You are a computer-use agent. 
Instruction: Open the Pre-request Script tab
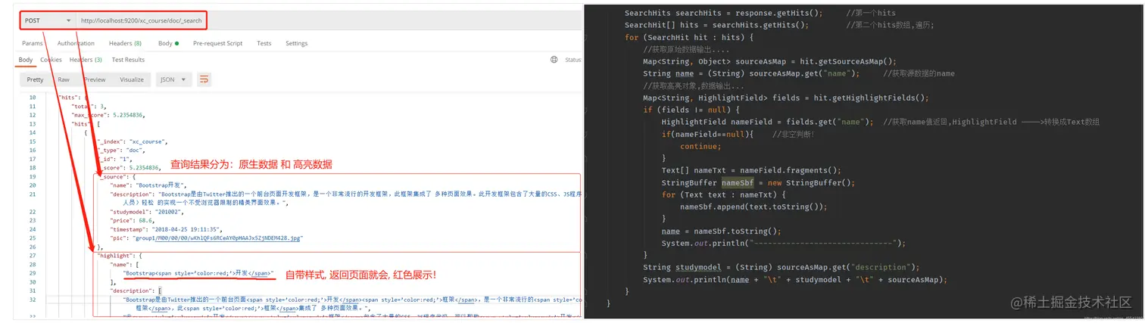coord(217,43)
